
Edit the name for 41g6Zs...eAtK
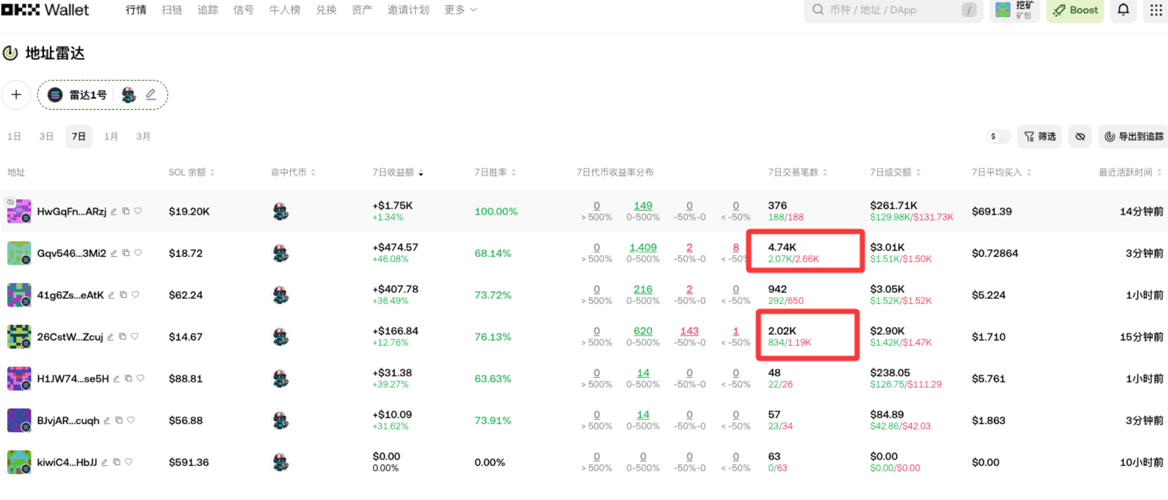[111, 295]
